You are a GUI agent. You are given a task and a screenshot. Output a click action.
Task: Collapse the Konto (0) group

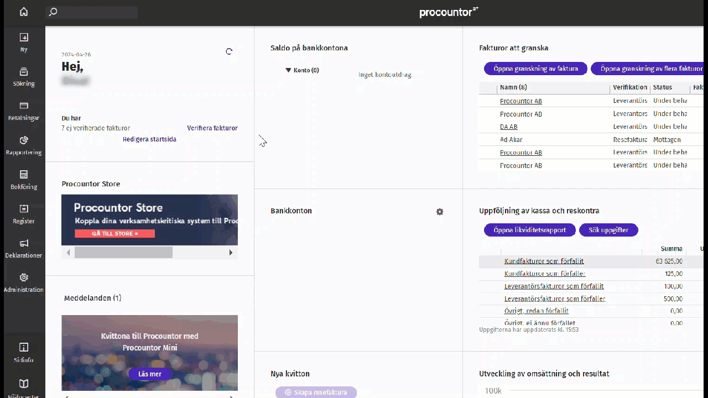(x=288, y=70)
